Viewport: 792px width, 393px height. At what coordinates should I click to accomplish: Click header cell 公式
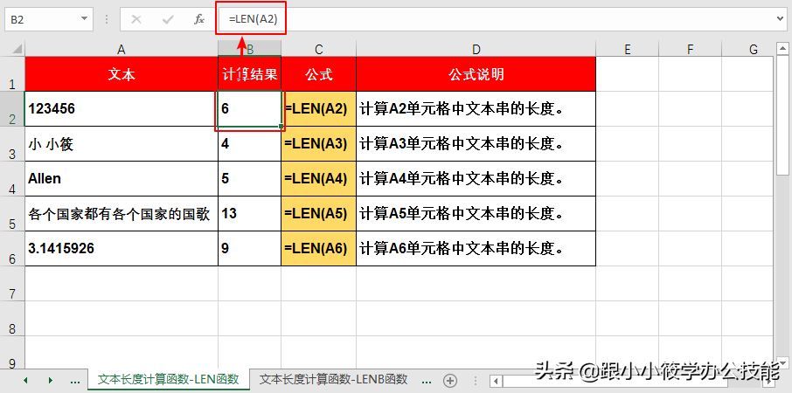[319, 74]
